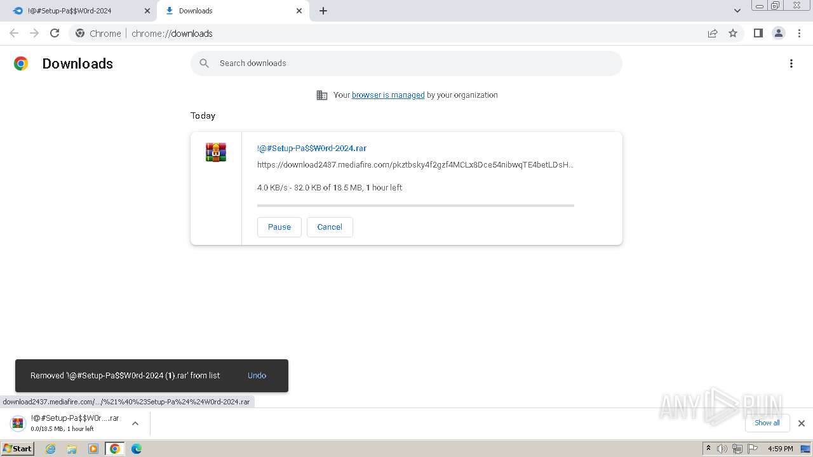
Task: Open the mediafire download source URL
Action: click(x=415, y=165)
